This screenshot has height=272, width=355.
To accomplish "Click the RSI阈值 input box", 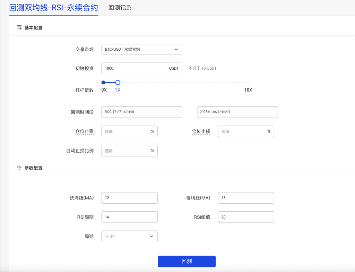I will (x=246, y=217).
